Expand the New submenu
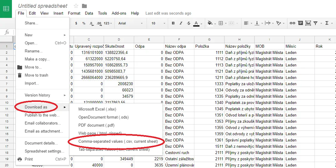336x168 pixels. [42, 35]
